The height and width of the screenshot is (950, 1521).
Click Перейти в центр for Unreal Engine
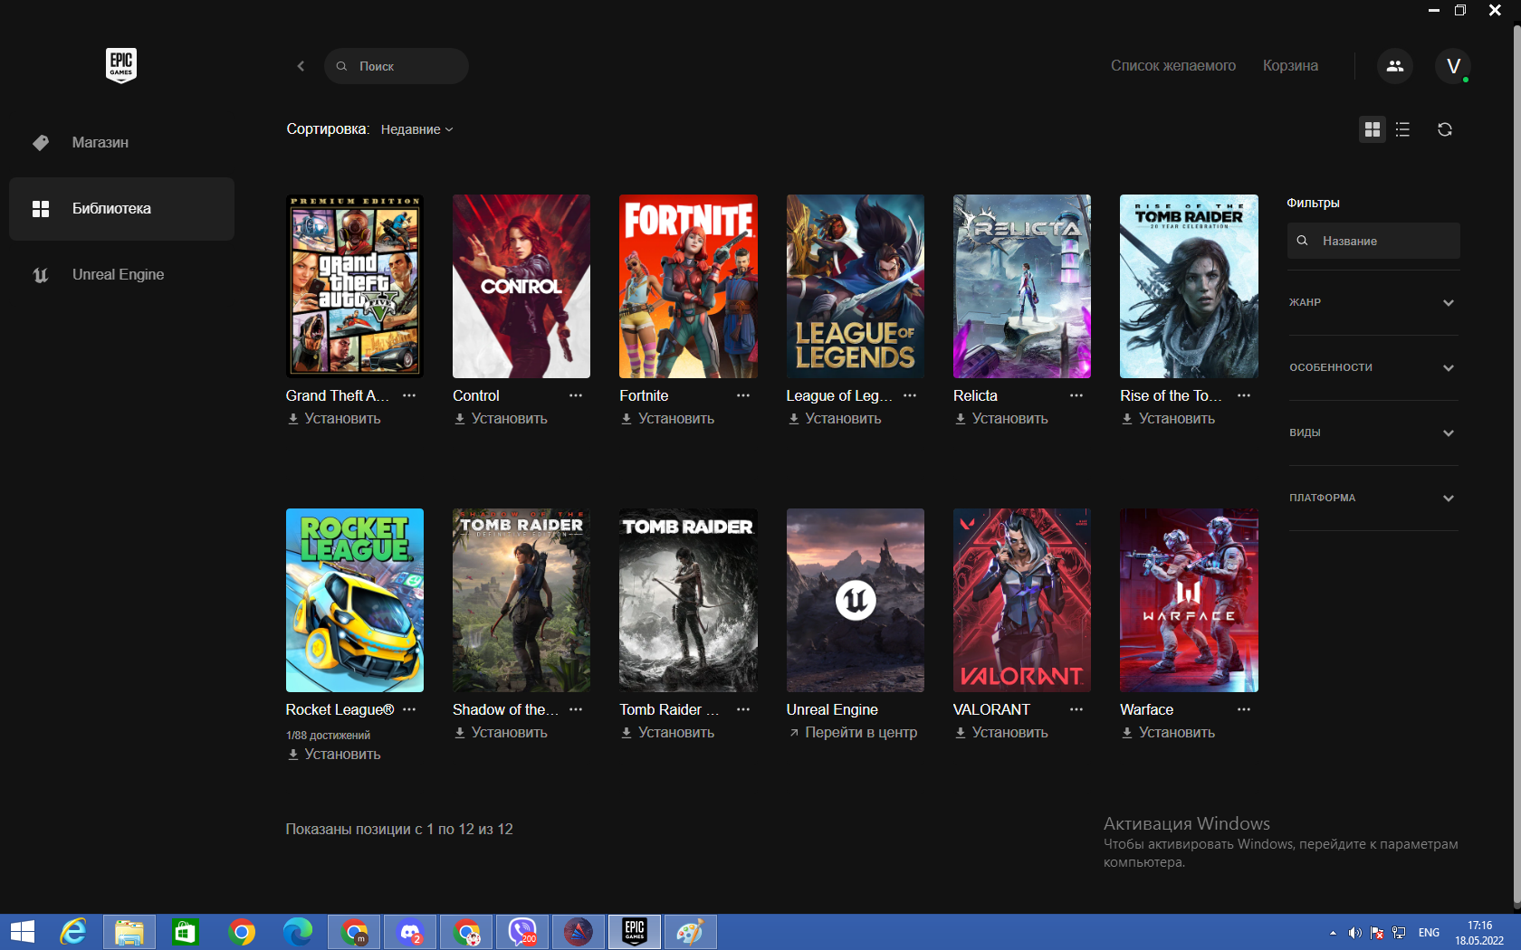pyautogui.click(x=853, y=733)
